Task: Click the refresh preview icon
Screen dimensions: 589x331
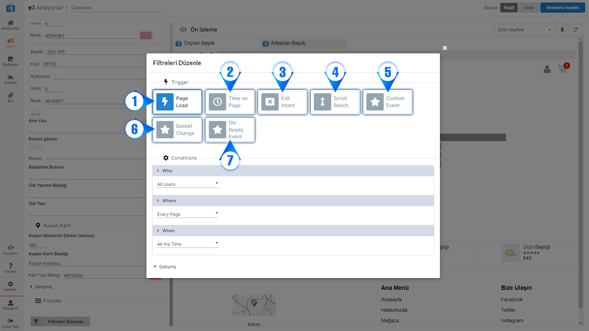Action: (x=575, y=30)
